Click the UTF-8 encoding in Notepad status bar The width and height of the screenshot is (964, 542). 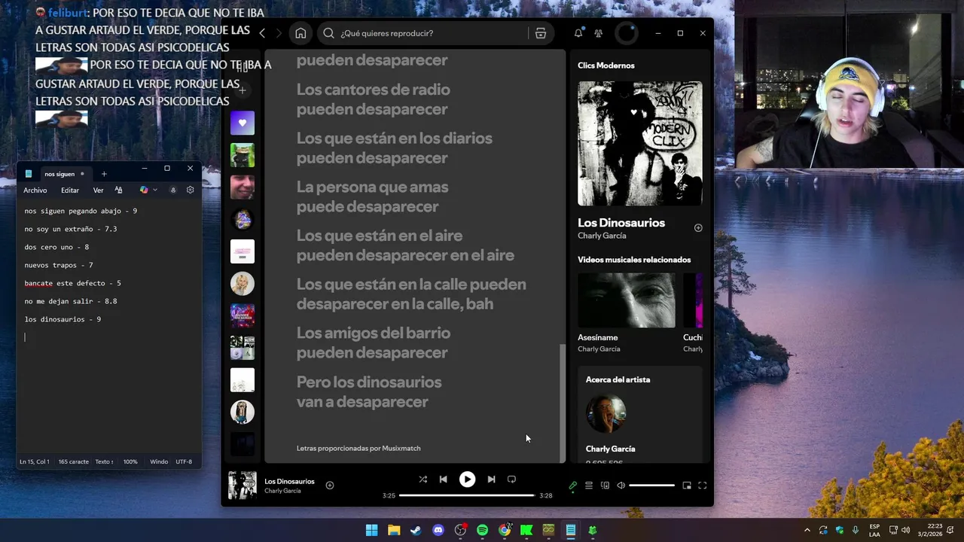184,461
